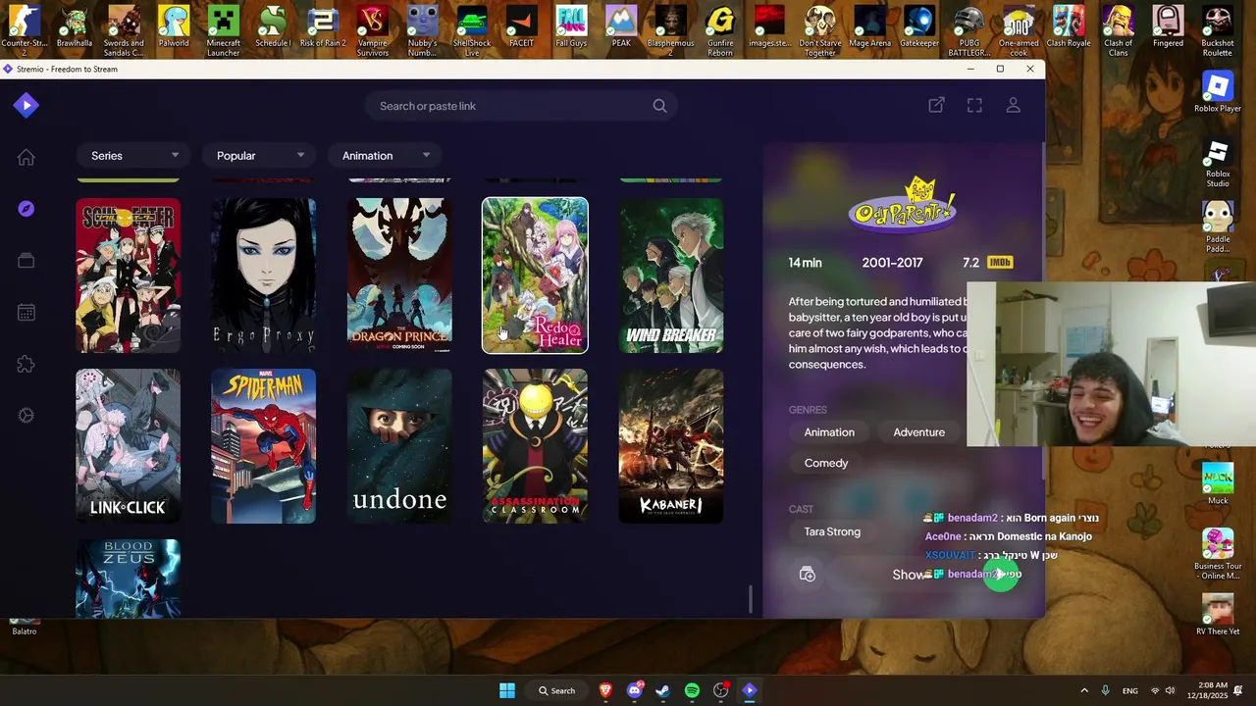Screen dimensions: 1256x706
Task: Open the Library icon in Stremio sidebar
Action: pyautogui.click(x=26, y=261)
